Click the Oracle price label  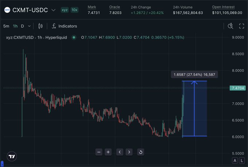click(115, 7)
